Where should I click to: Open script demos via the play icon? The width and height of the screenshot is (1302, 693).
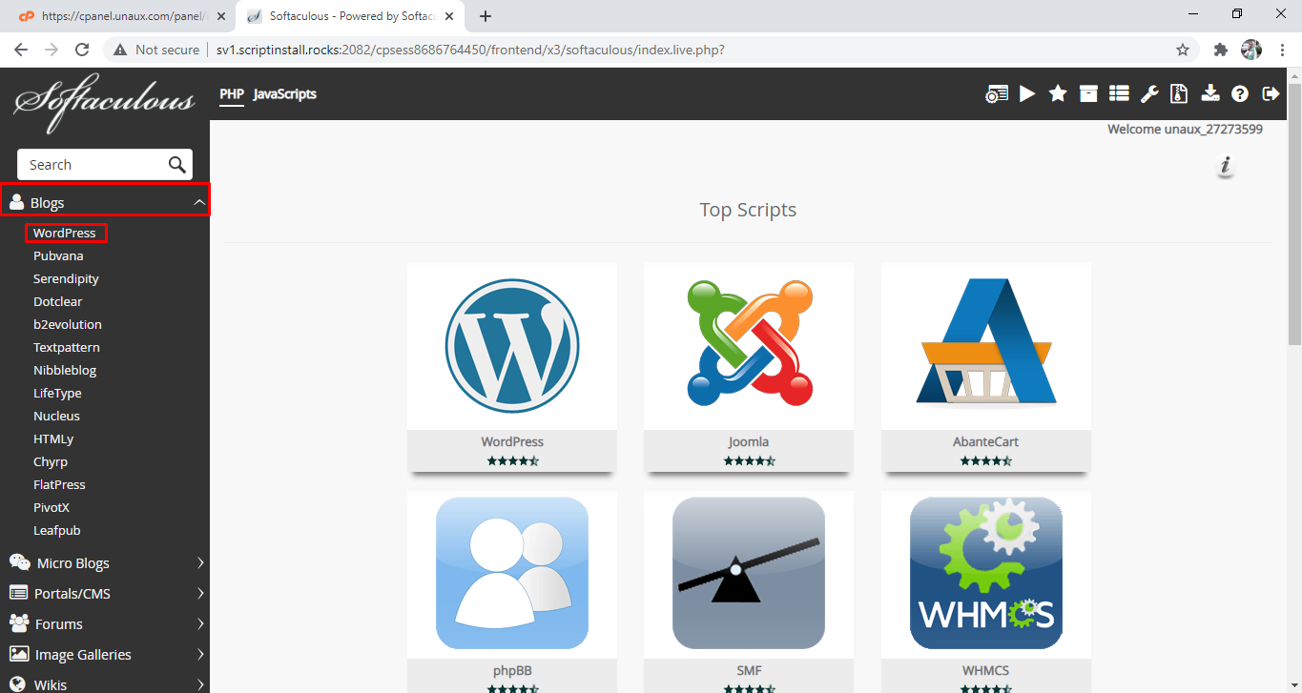(1027, 93)
